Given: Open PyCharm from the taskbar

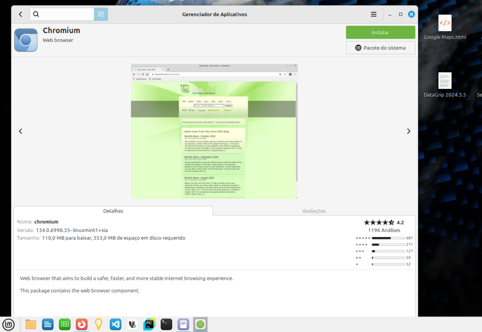Looking at the screenshot, I should pyautogui.click(x=149, y=324).
